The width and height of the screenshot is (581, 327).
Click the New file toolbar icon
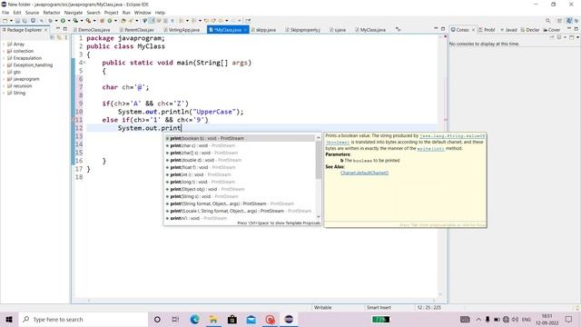[x=5, y=21]
